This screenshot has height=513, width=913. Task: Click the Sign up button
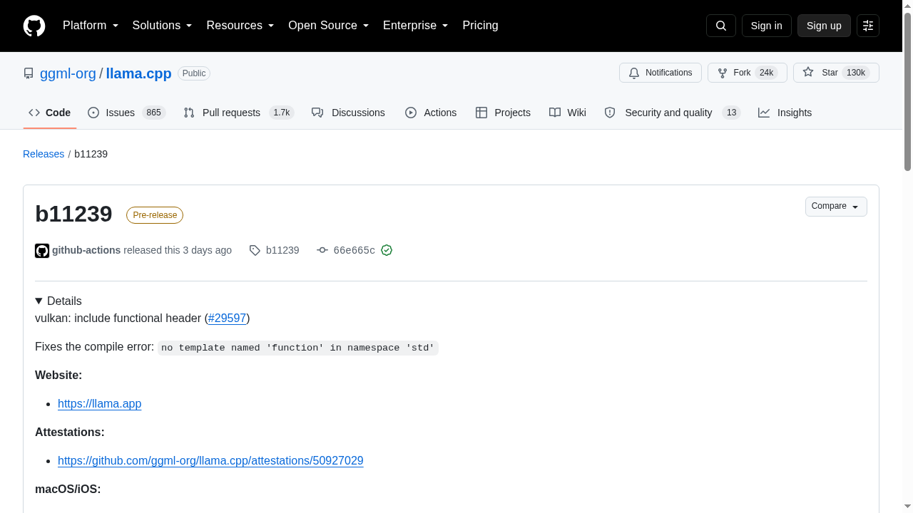pos(824,26)
